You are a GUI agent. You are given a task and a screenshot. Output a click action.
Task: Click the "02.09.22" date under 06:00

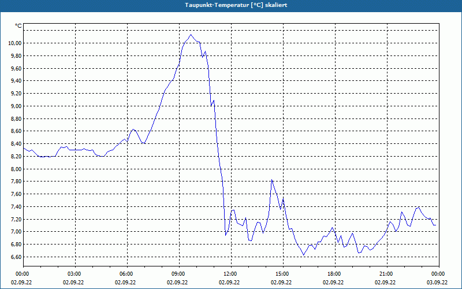[x=125, y=283]
